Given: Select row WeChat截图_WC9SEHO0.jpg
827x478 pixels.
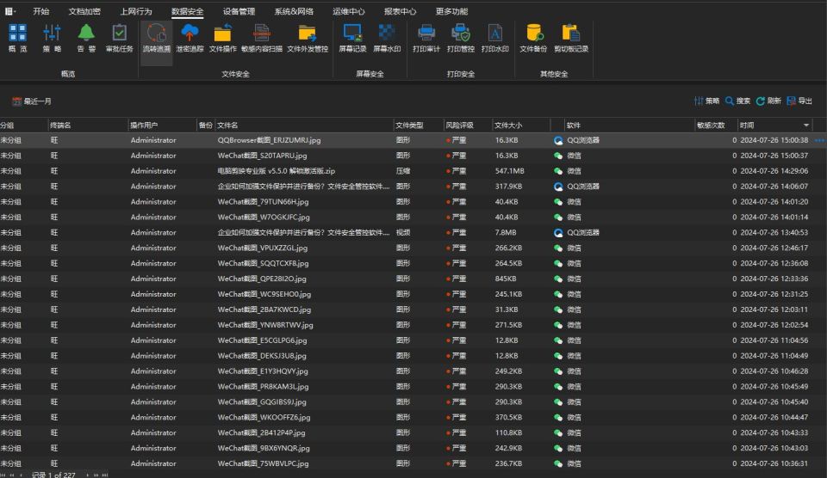Looking at the screenshot, I should (413, 294).
